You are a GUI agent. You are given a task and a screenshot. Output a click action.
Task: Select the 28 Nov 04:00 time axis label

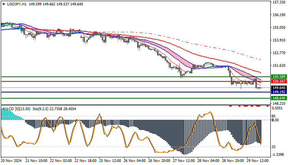[209, 161]
